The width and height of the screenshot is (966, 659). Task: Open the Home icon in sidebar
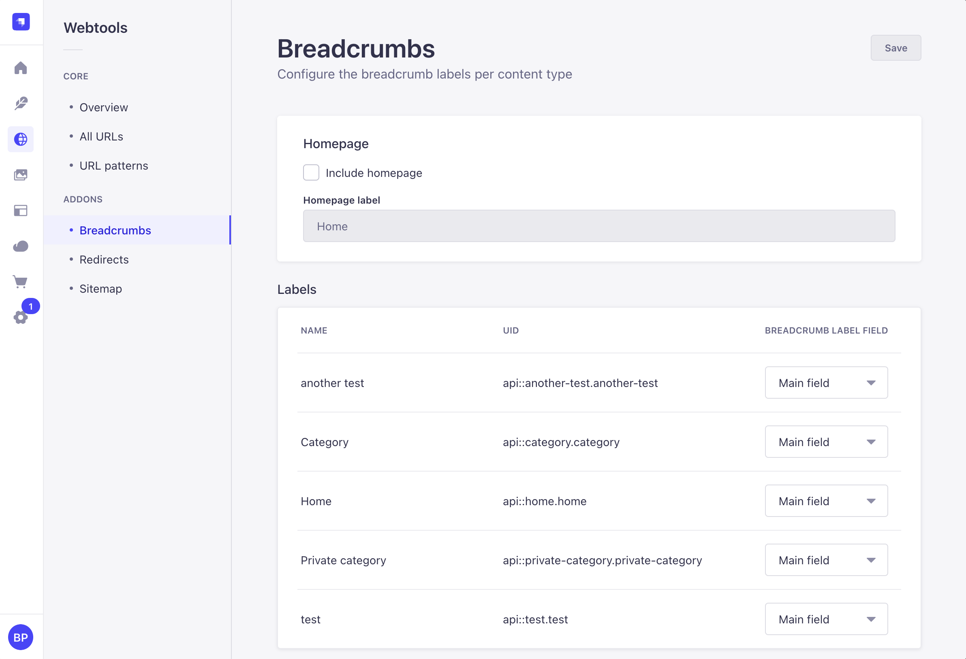pos(21,68)
